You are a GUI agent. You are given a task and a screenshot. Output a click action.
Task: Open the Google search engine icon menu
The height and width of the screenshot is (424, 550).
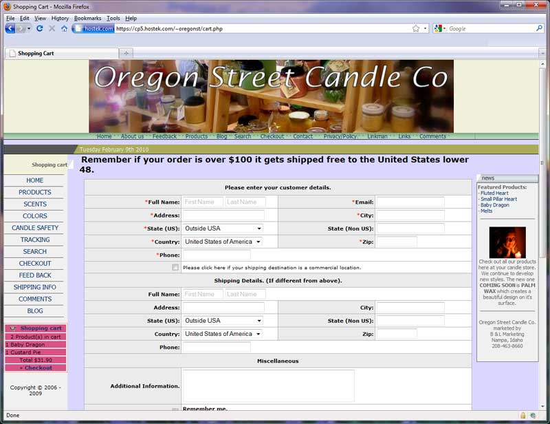tap(440, 28)
